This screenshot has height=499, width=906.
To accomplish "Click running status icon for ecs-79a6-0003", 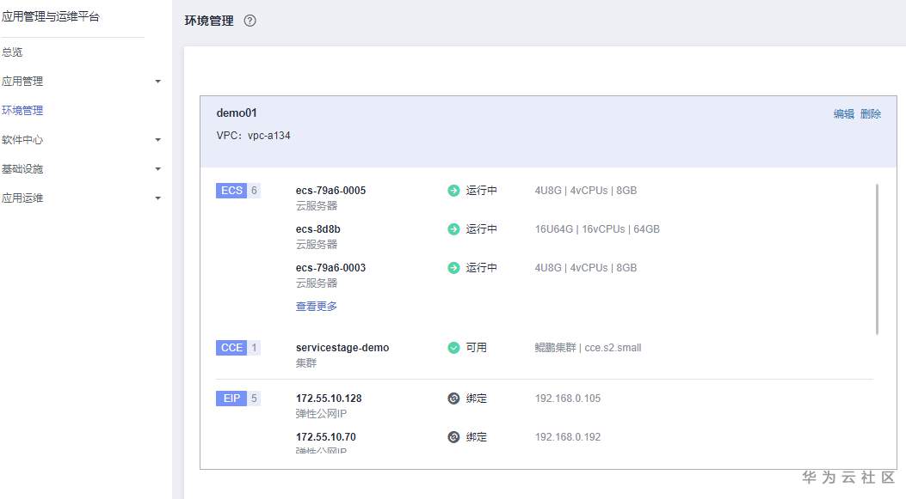I will [454, 268].
